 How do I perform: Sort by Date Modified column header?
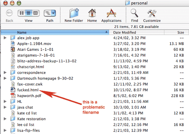point(137,32)
